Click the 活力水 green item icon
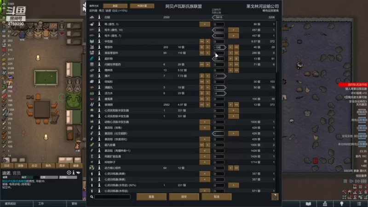The width and height of the screenshot is (368, 207). click(92, 93)
